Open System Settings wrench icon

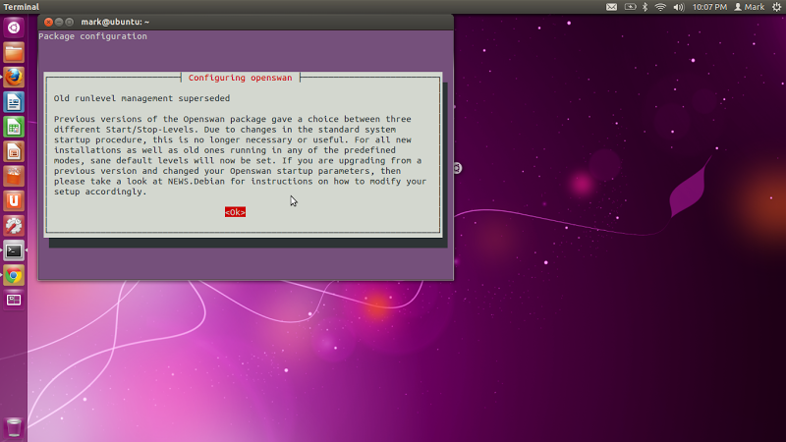point(14,226)
